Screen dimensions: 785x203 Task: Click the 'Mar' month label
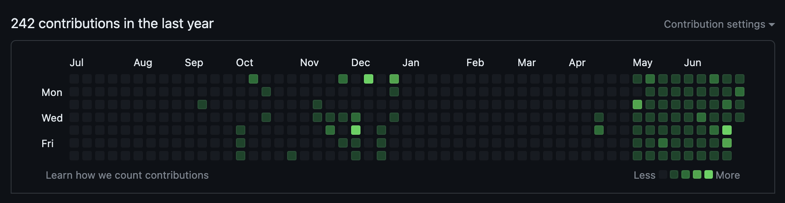coord(526,63)
